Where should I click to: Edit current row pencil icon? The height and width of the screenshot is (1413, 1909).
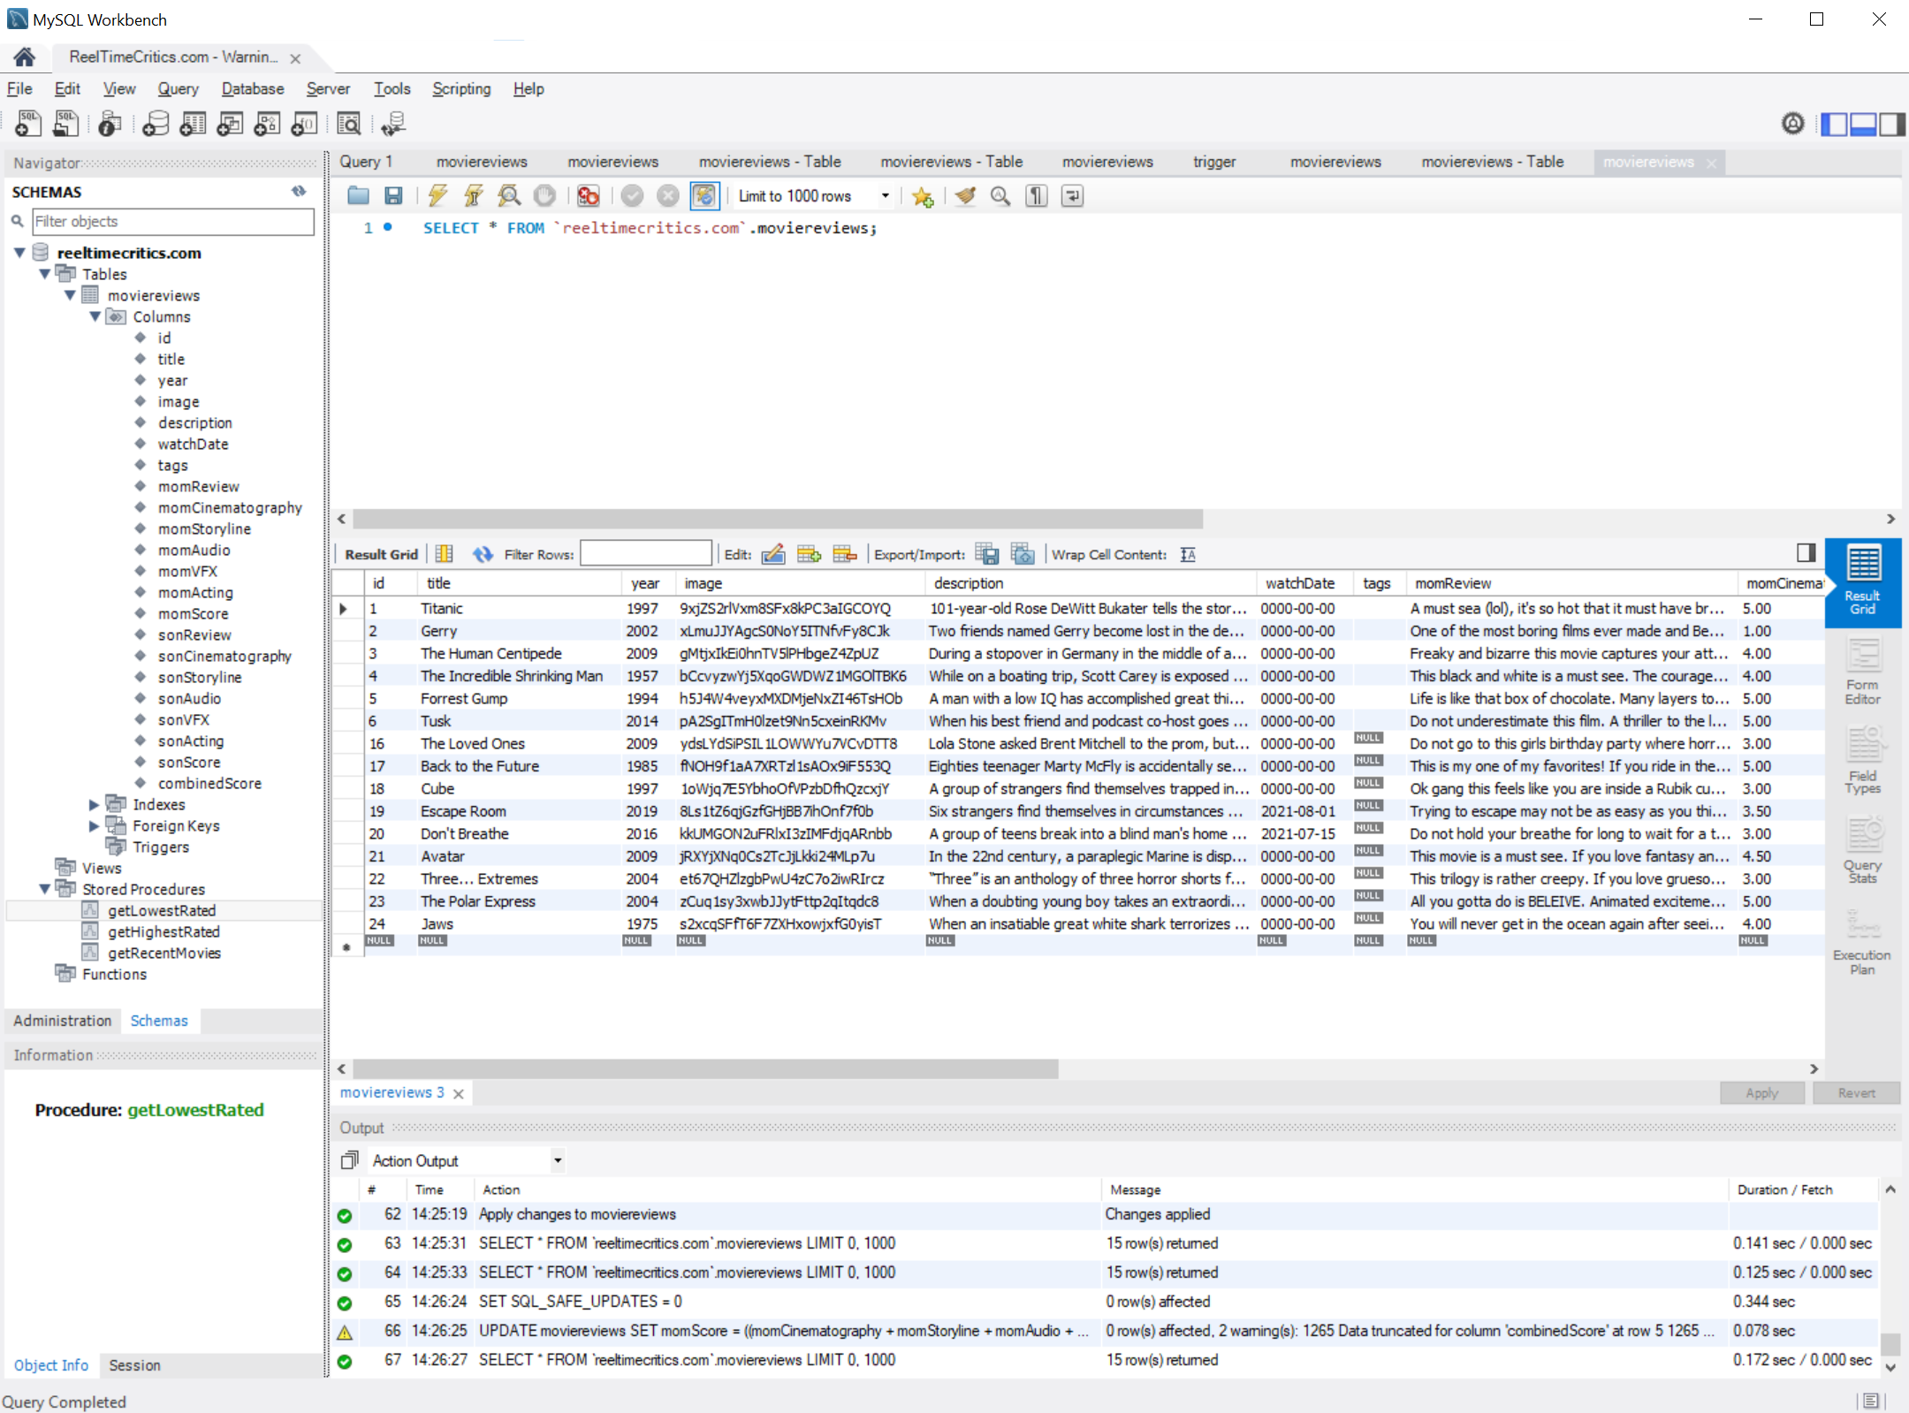click(772, 554)
